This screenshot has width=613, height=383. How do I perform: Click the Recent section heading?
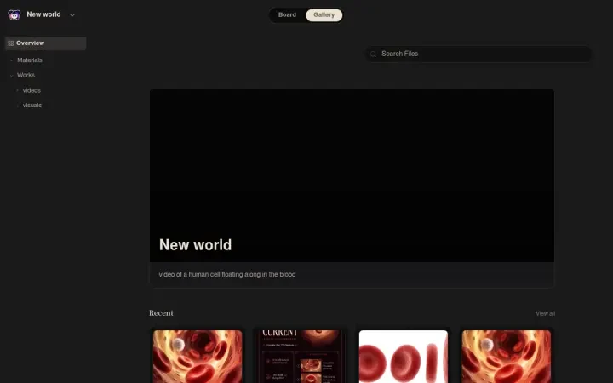pos(161,313)
